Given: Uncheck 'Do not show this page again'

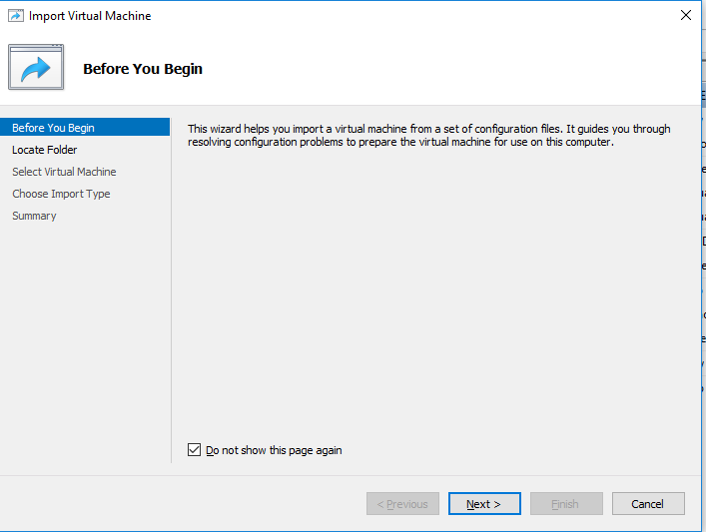Looking at the screenshot, I should pyautogui.click(x=194, y=449).
